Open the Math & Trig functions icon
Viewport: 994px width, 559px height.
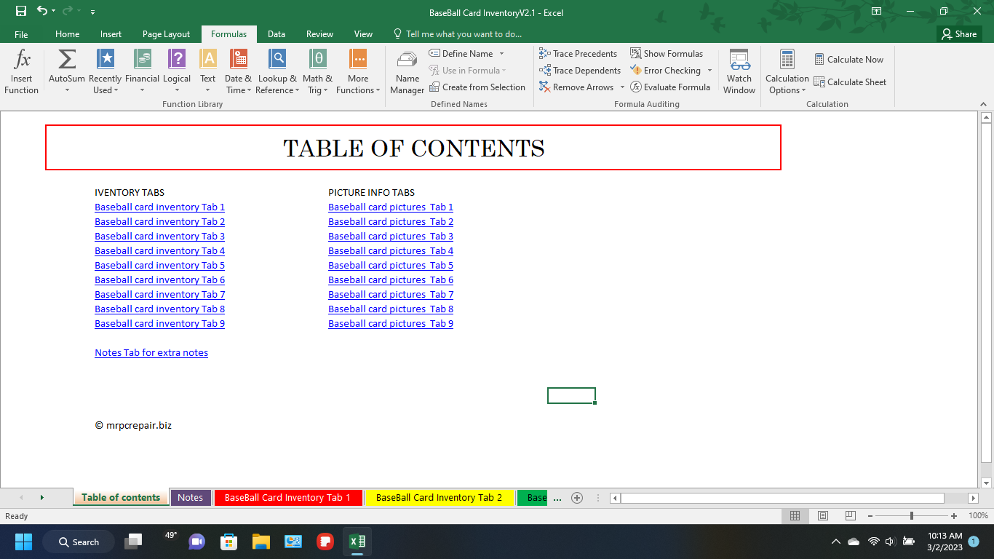pyautogui.click(x=317, y=60)
